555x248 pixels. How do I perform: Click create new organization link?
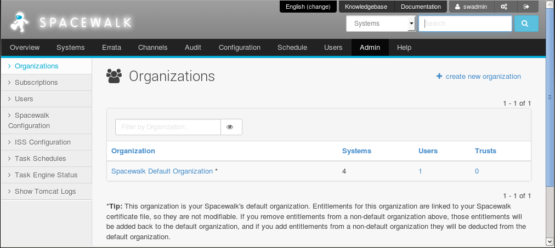tap(483, 76)
